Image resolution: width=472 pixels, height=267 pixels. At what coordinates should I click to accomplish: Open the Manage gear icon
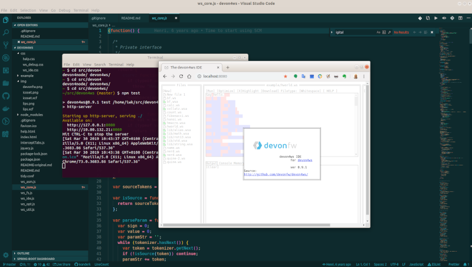click(6, 255)
